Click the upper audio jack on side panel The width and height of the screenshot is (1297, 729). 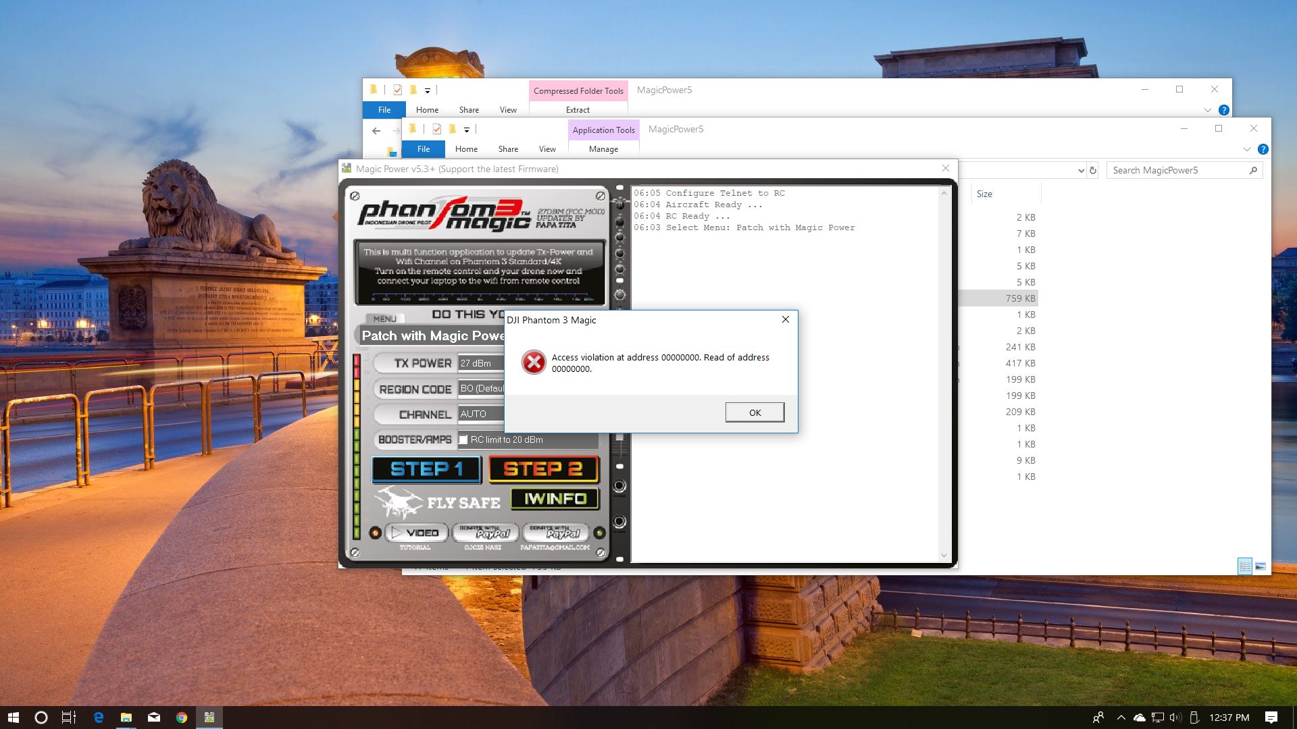[x=619, y=486]
